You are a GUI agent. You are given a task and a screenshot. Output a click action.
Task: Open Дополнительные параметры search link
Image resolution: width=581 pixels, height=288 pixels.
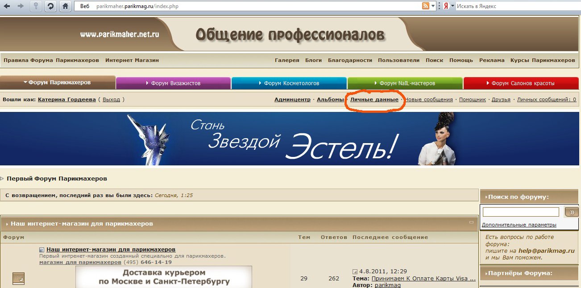tap(519, 225)
